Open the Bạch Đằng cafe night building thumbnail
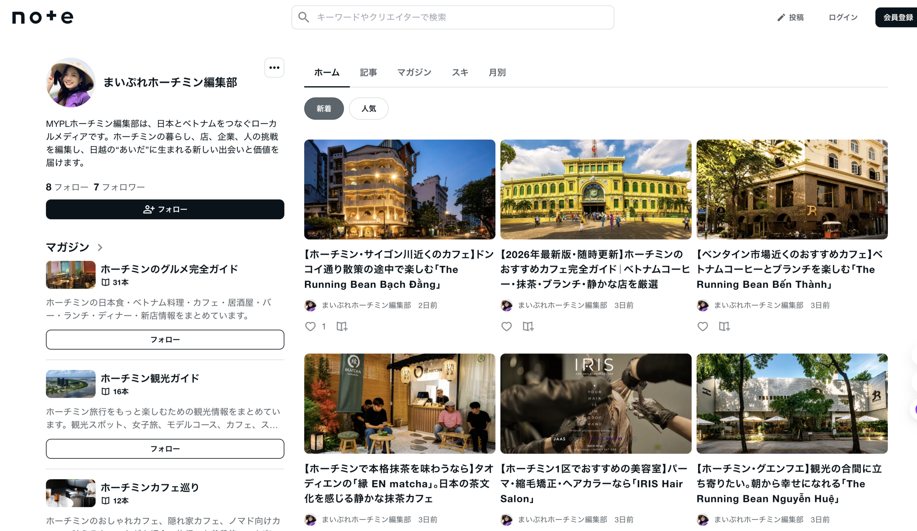The width and height of the screenshot is (917, 531). coord(399,189)
